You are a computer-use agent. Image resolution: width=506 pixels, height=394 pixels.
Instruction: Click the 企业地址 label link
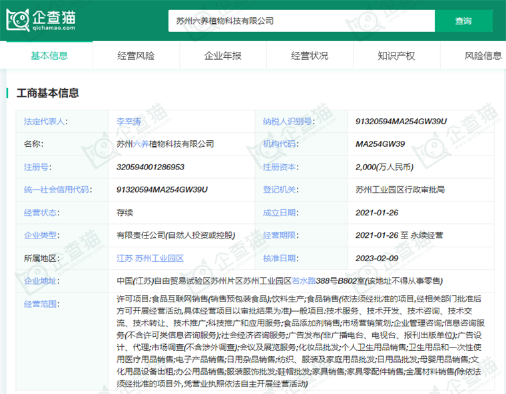(40, 281)
